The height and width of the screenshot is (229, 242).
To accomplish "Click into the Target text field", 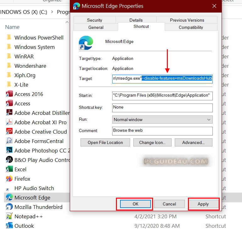I will [162, 78].
